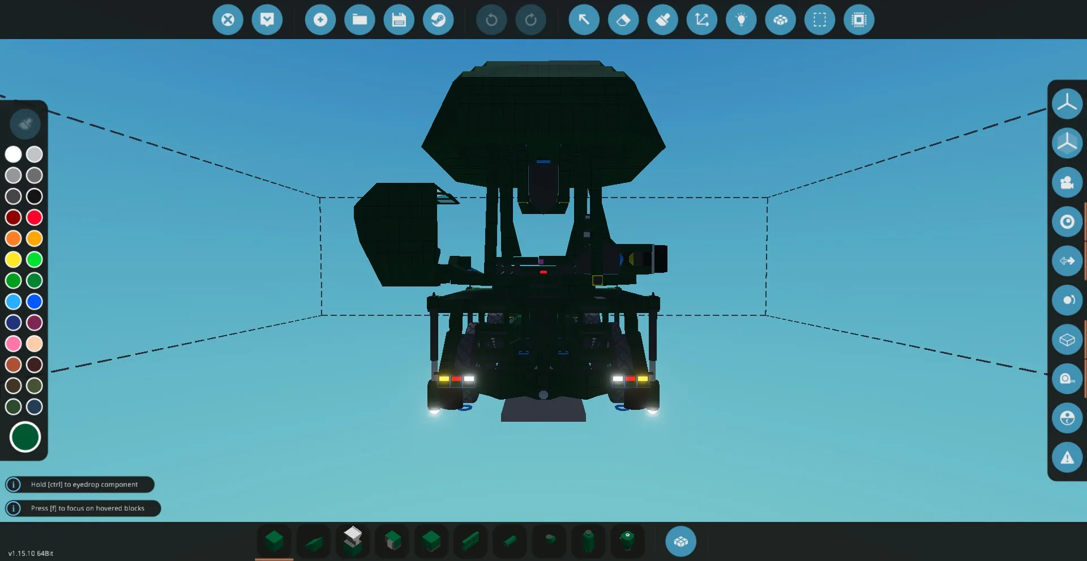The height and width of the screenshot is (561, 1087).
Task: Expand the dropdown chevron button in top bar
Action: coord(267,20)
